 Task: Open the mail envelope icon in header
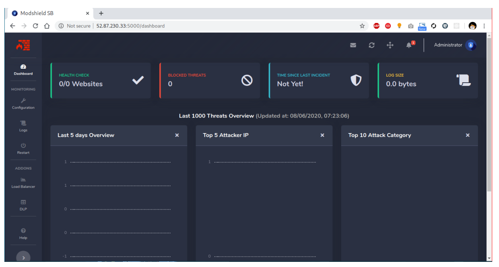pyautogui.click(x=353, y=45)
